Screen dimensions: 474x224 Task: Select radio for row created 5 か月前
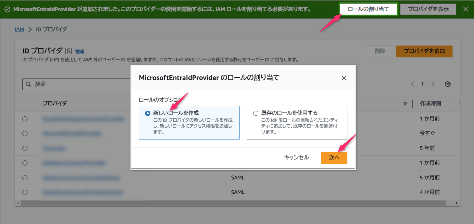(x=25, y=178)
